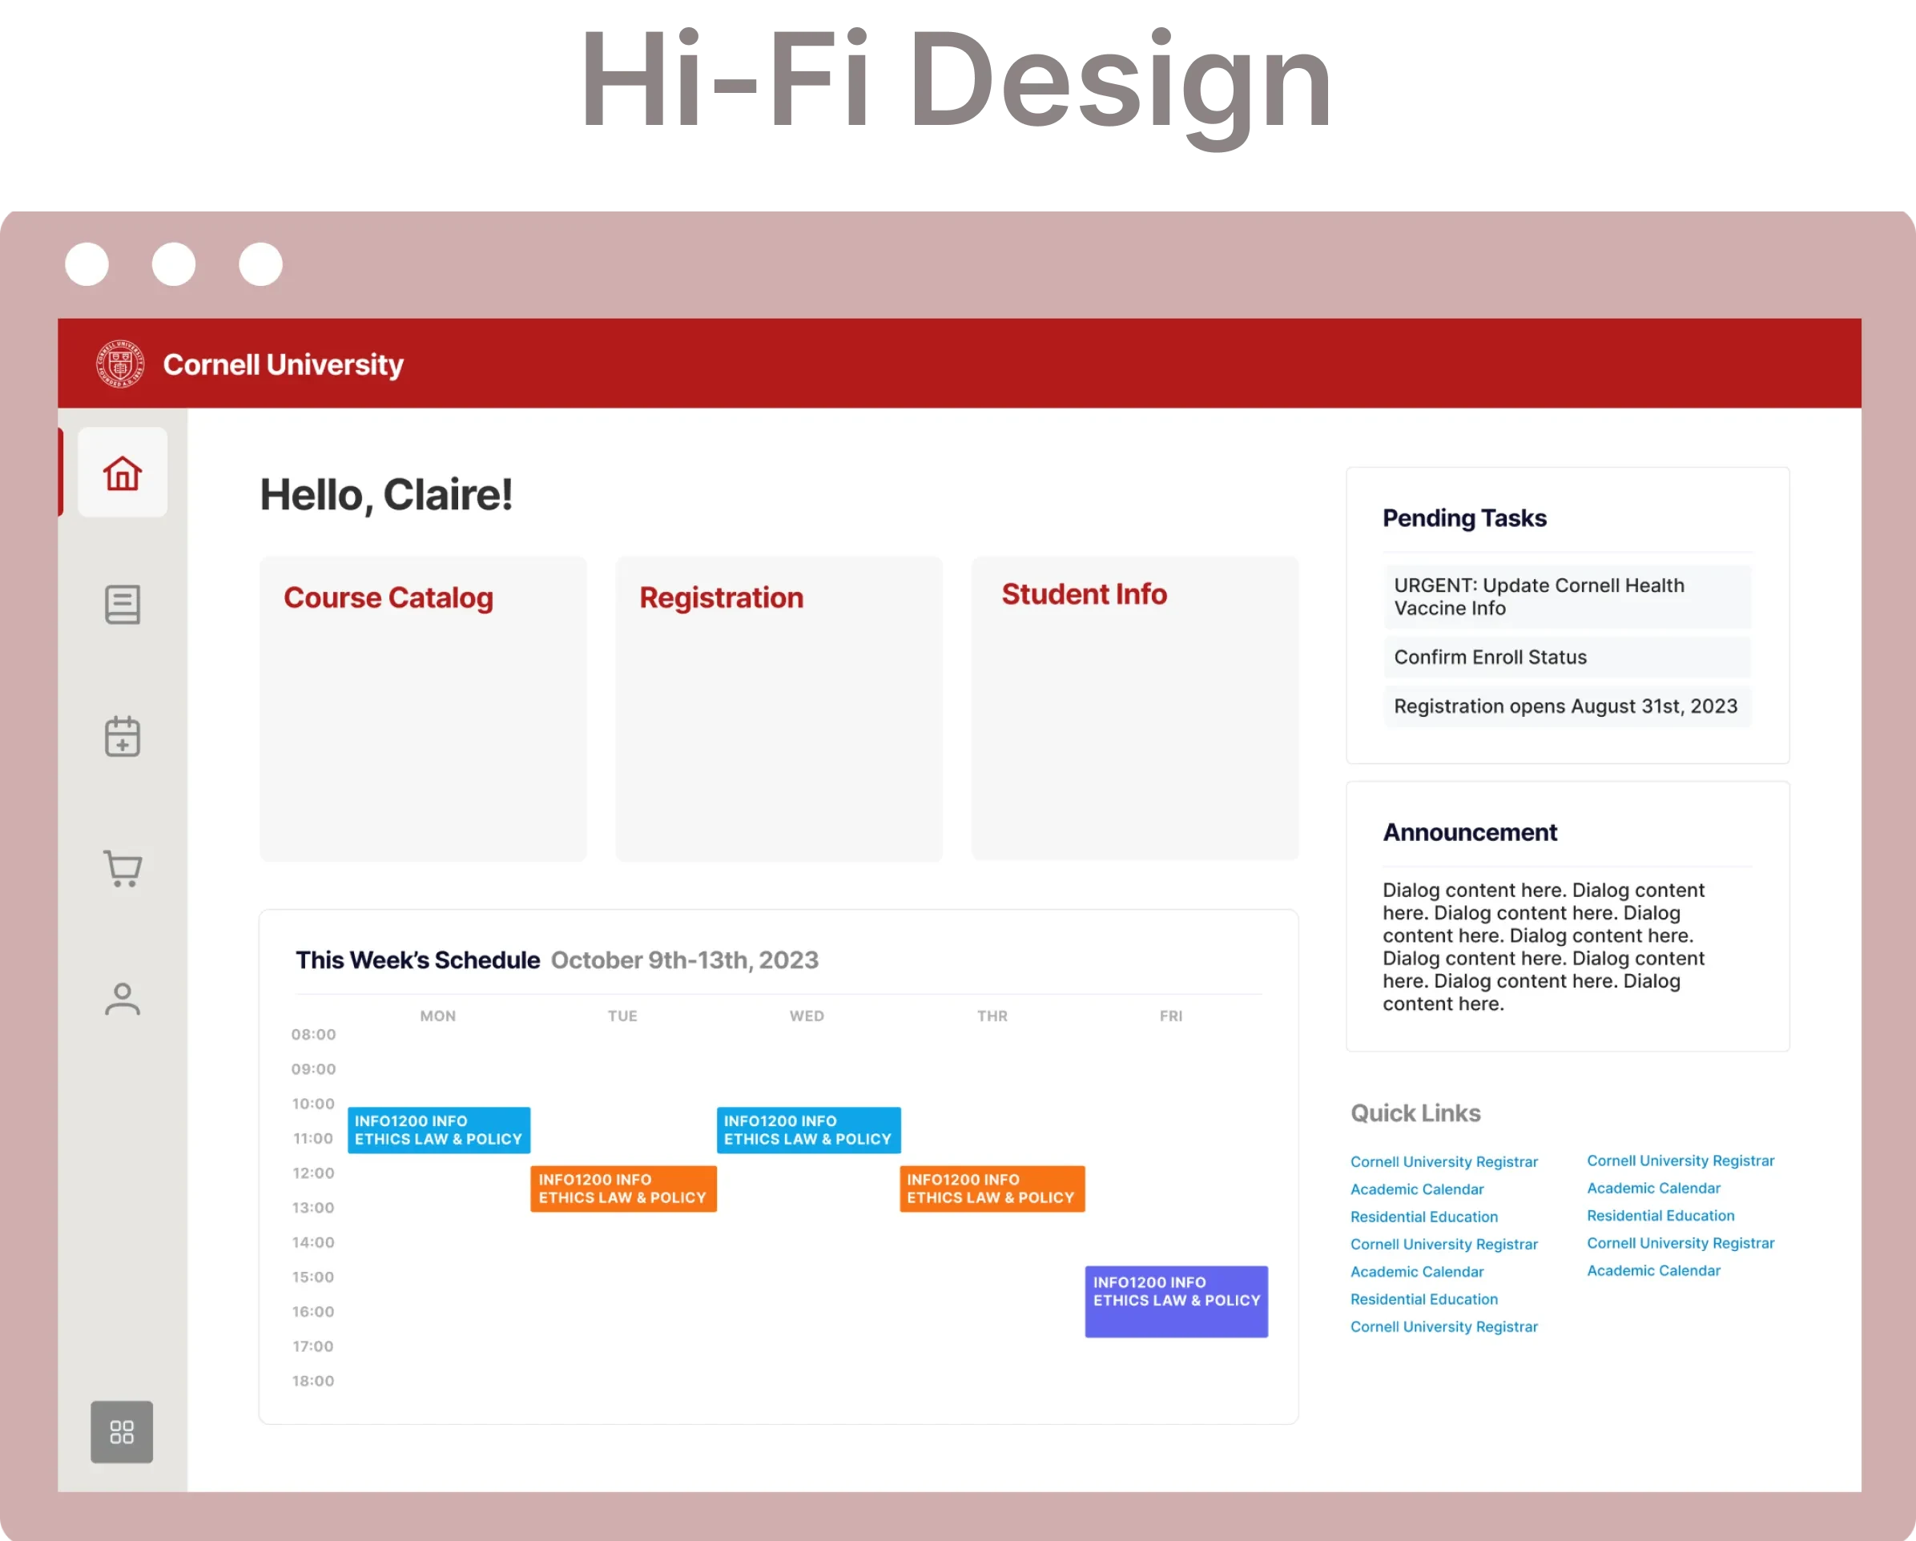Open the user profile icon in sidebar
Image resolution: width=1916 pixels, height=1541 pixels.
[123, 999]
